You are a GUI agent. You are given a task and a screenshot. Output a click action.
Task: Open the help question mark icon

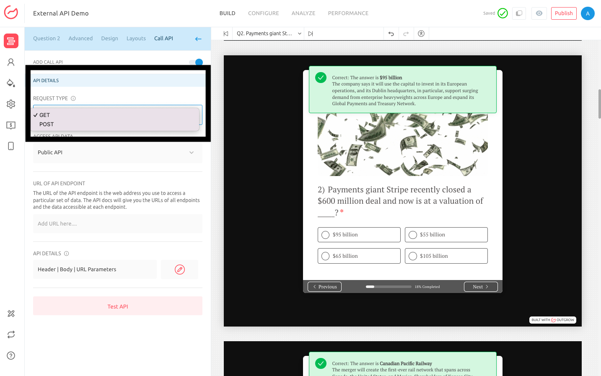(x=11, y=355)
